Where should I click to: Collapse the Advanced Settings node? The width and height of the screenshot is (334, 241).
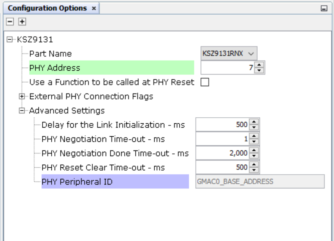click(22, 111)
